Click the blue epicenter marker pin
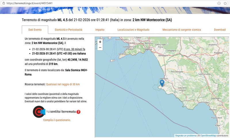The height and width of the screenshot is (138, 230). tap(162, 83)
